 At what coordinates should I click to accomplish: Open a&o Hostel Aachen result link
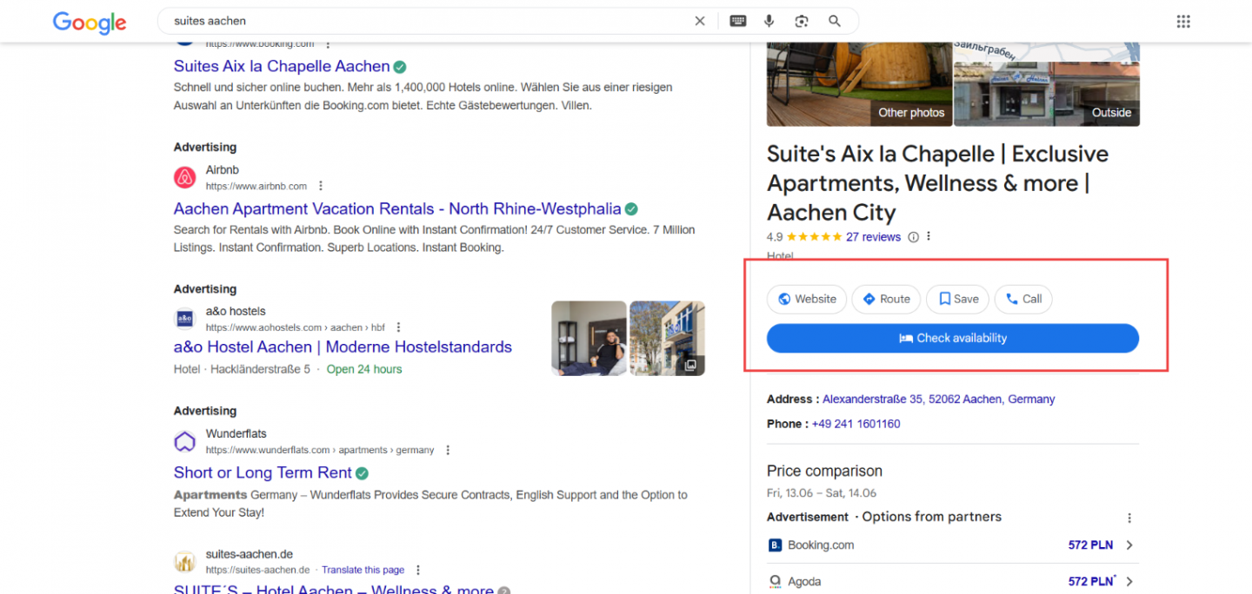point(343,346)
